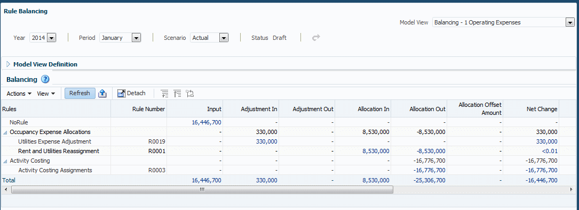Click the scrollbar left arrow
Screen dimensions: 579x210
[x=5, y=189]
